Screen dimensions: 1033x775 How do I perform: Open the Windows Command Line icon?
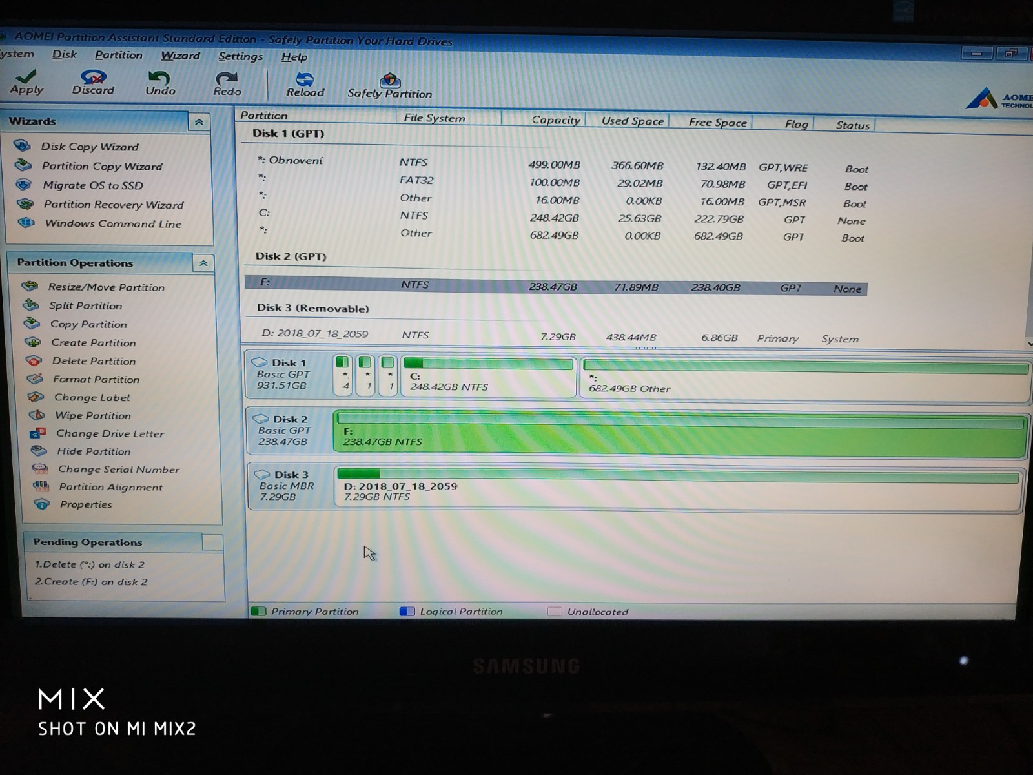coord(26,222)
